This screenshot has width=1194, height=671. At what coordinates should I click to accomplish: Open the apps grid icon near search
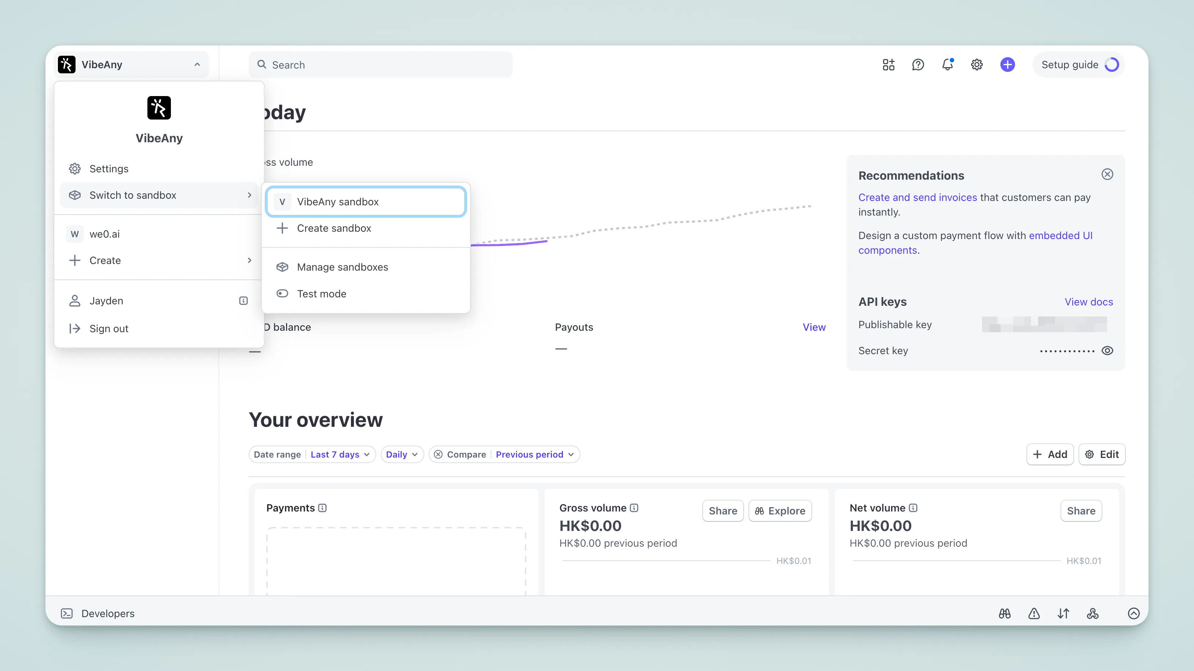click(888, 65)
